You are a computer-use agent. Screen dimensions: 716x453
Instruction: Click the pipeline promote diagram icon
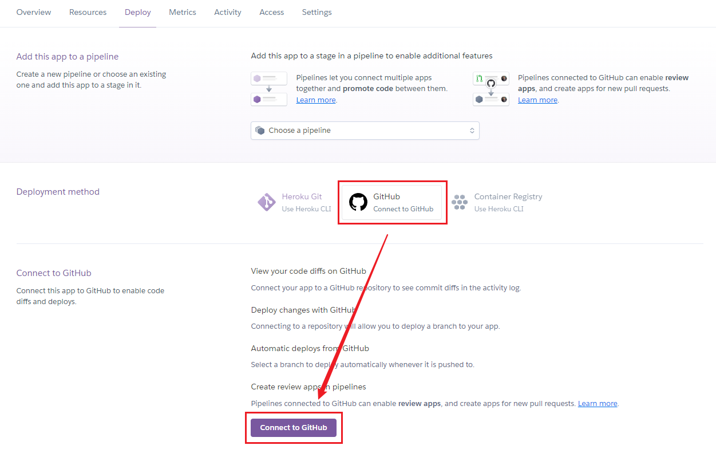tap(269, 89)
